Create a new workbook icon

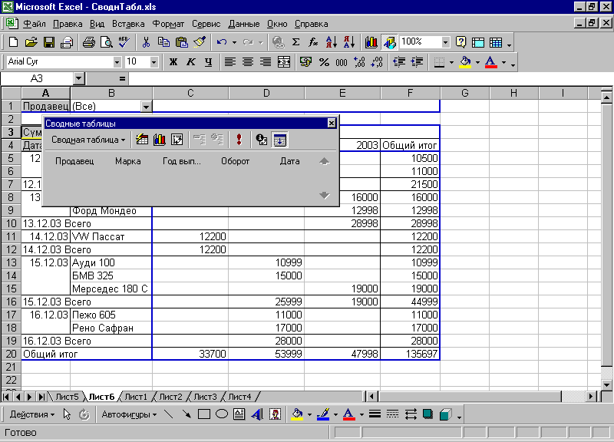tap(13, 42)
